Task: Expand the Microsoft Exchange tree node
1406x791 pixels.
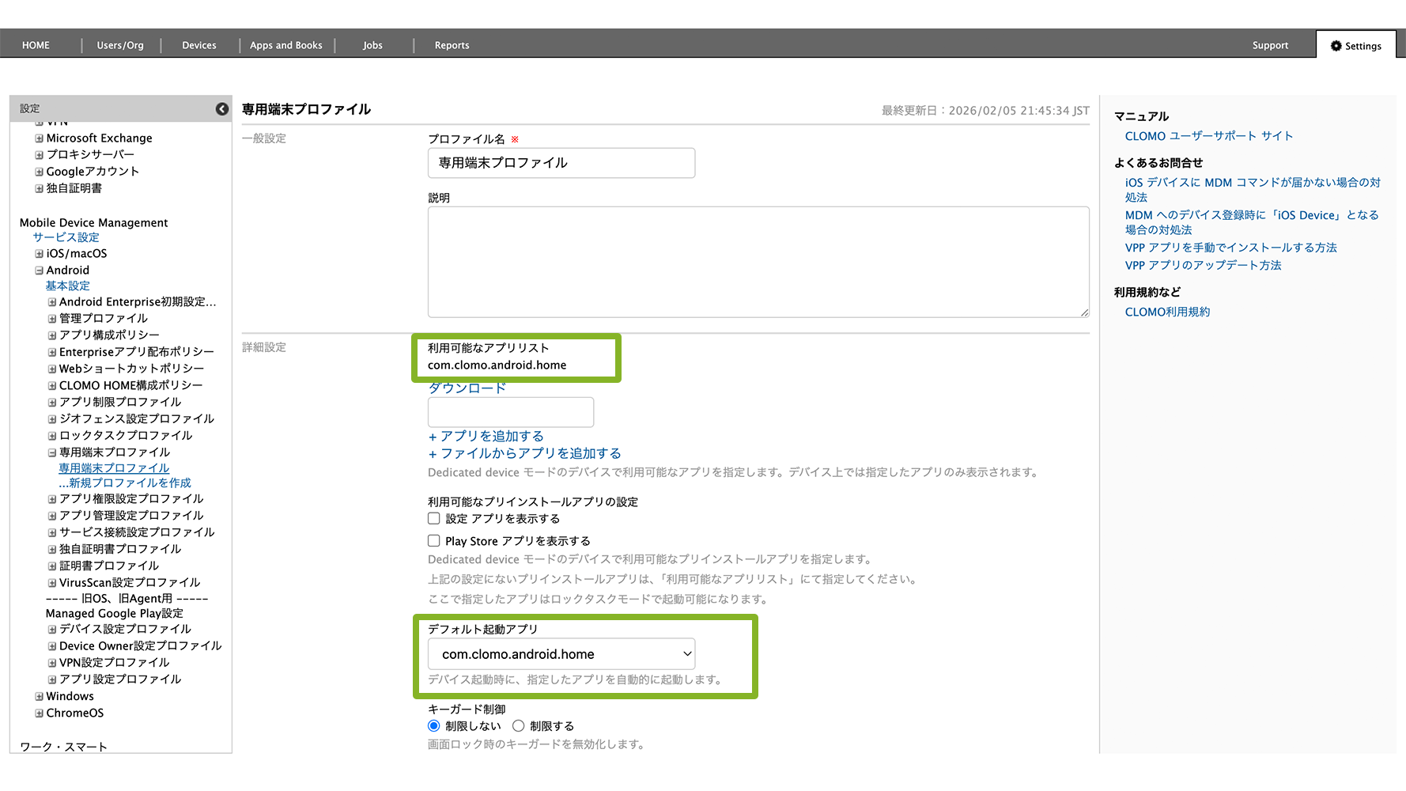Action: (x=39, y=138)
